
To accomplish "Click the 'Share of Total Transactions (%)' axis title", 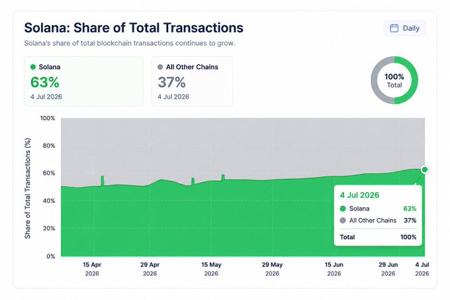I will click(28, 188).
